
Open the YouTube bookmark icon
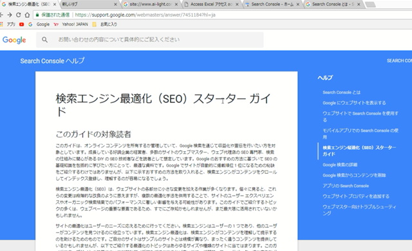21,24
